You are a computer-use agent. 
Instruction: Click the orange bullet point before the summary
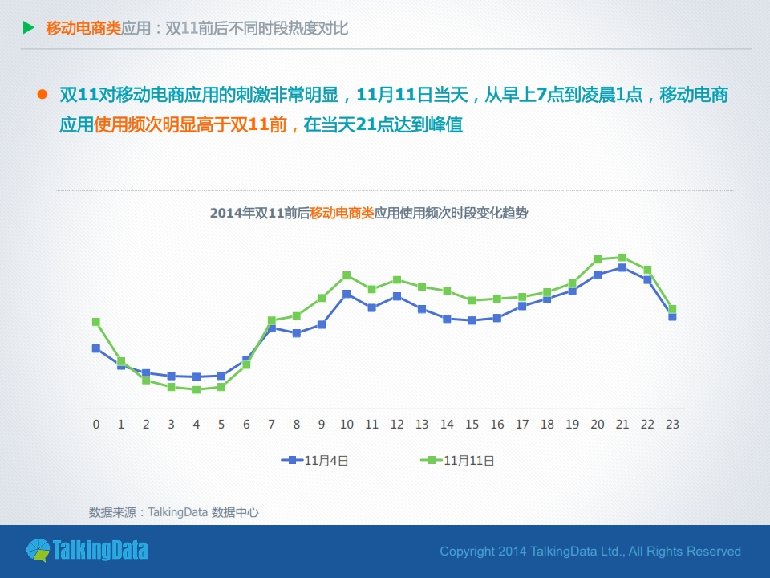click(43, 95)
